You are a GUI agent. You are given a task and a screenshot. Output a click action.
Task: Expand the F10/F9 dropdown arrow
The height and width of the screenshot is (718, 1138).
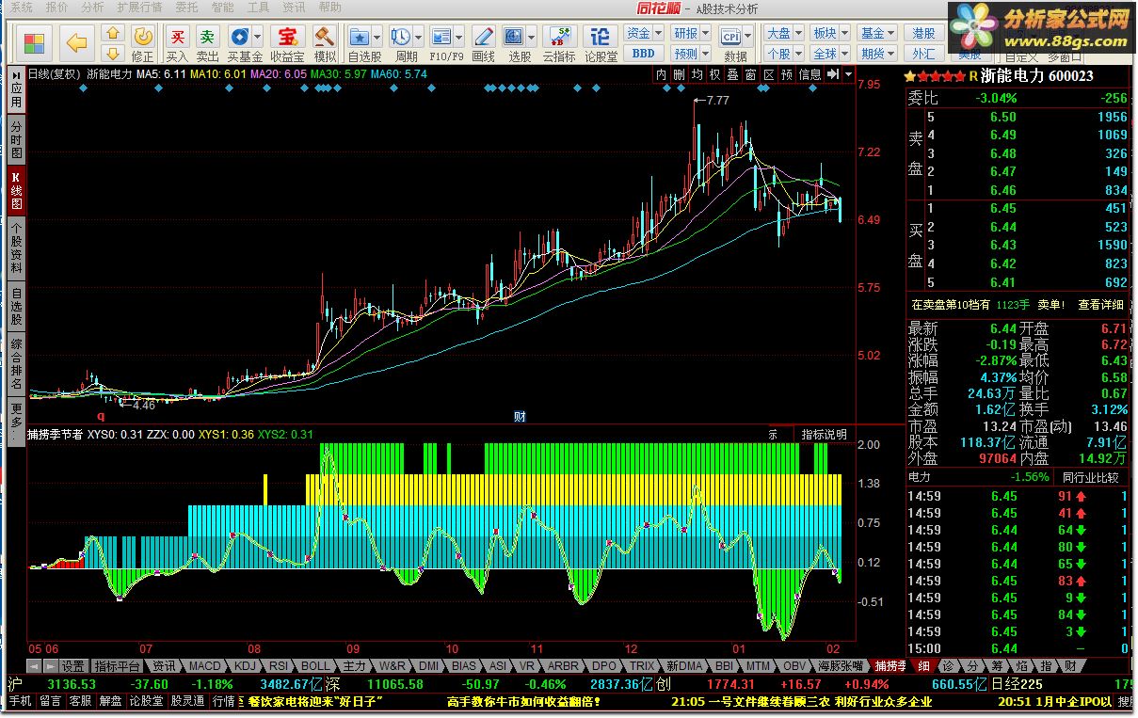(x=457, y=37)
